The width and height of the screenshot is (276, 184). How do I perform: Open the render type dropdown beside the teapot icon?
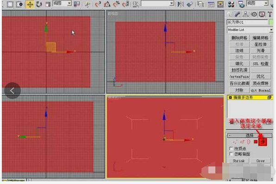pyautogui.click(x=257, y=3)
